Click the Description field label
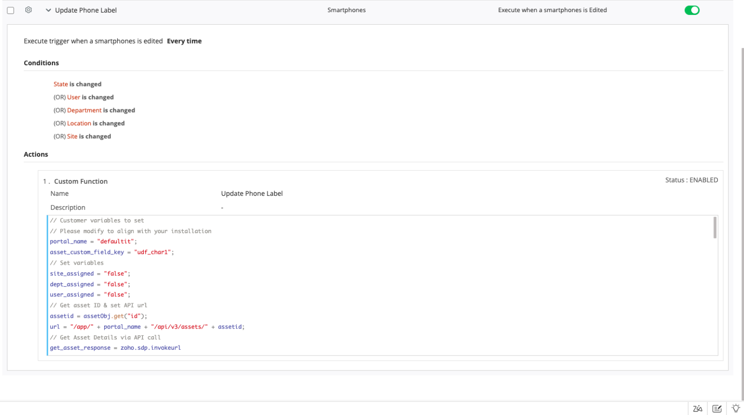The height and width of the screenshot is (415, 744). [x=68, y=207]
